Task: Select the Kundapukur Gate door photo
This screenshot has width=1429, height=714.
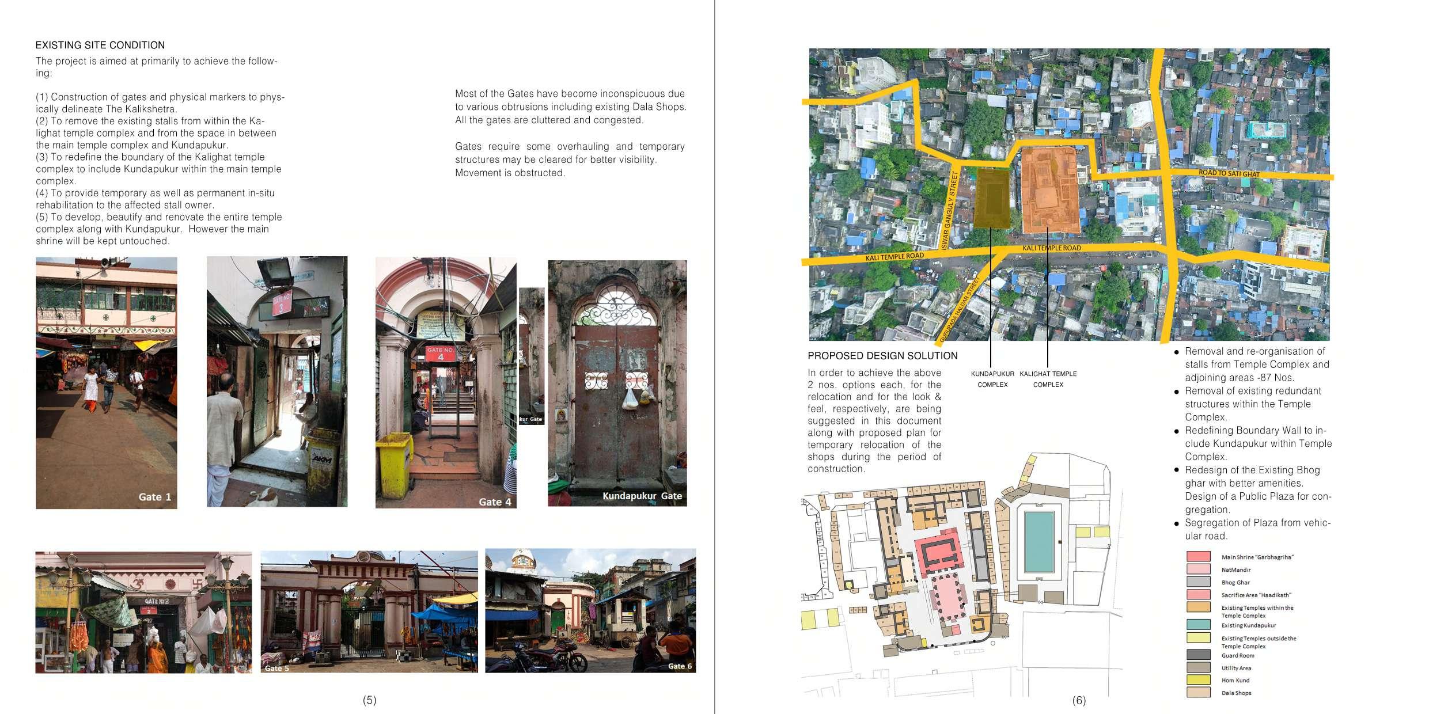Action: (x=617, y=383)
